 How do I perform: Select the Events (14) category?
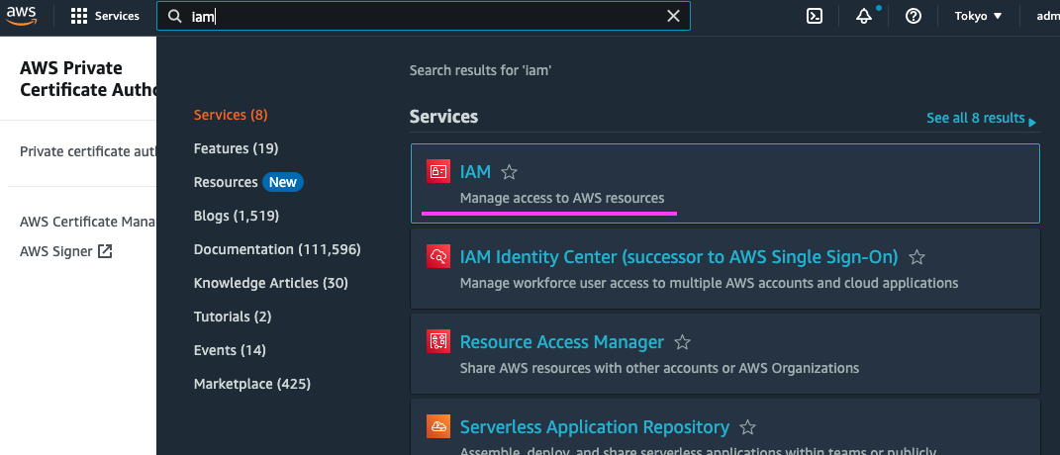(230, 350)
